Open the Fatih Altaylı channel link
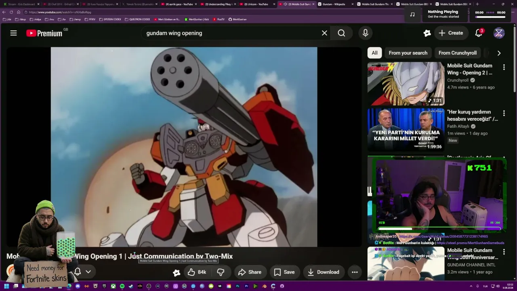This screenshot has width=517, height=291. (458, 126)
